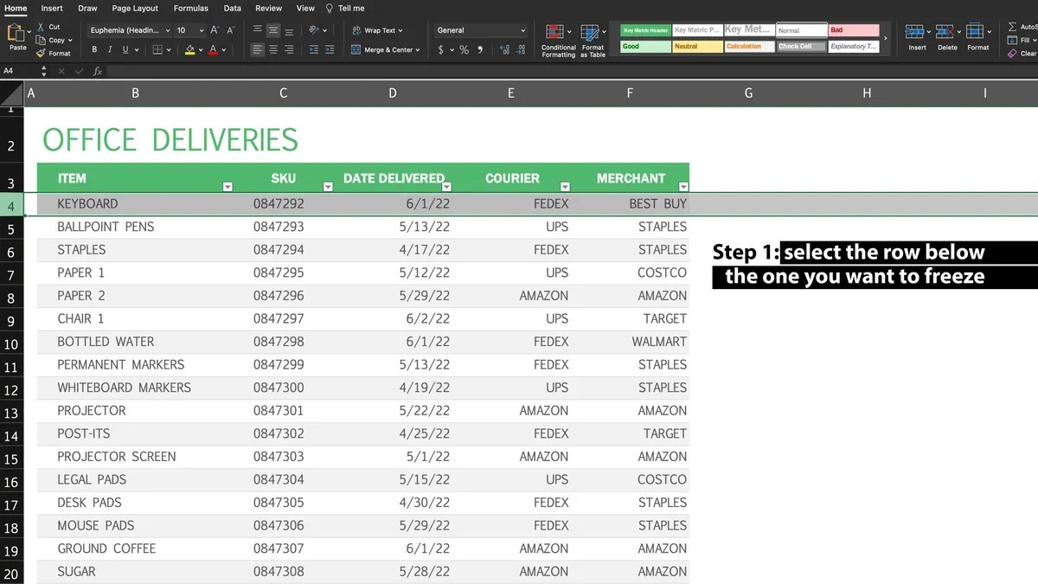Apply the Good cell style swatch

click(x=644, y=47)
